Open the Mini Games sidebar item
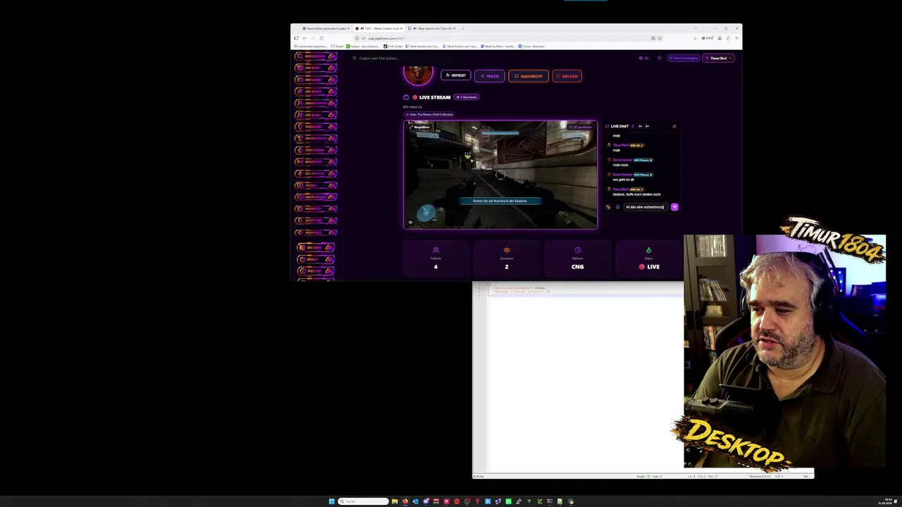 pos(315,80)
